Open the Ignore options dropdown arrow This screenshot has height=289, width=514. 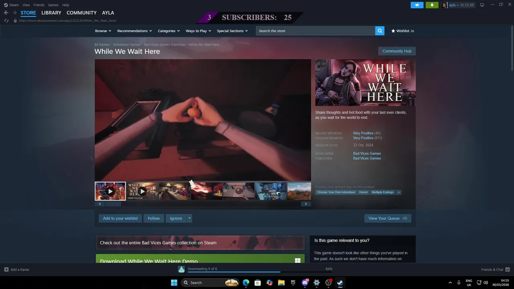pos(190,218)
